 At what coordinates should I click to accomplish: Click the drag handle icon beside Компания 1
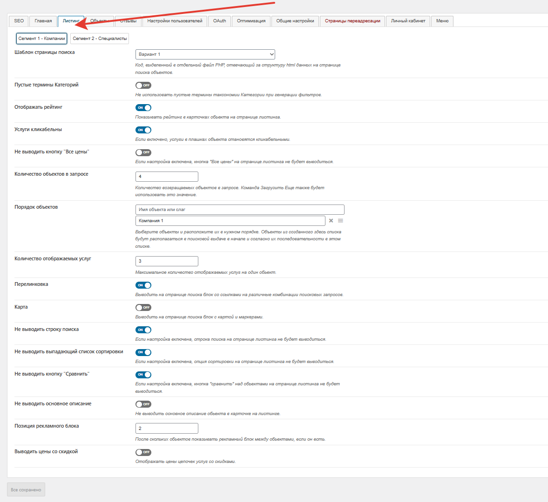pos(340,221)
